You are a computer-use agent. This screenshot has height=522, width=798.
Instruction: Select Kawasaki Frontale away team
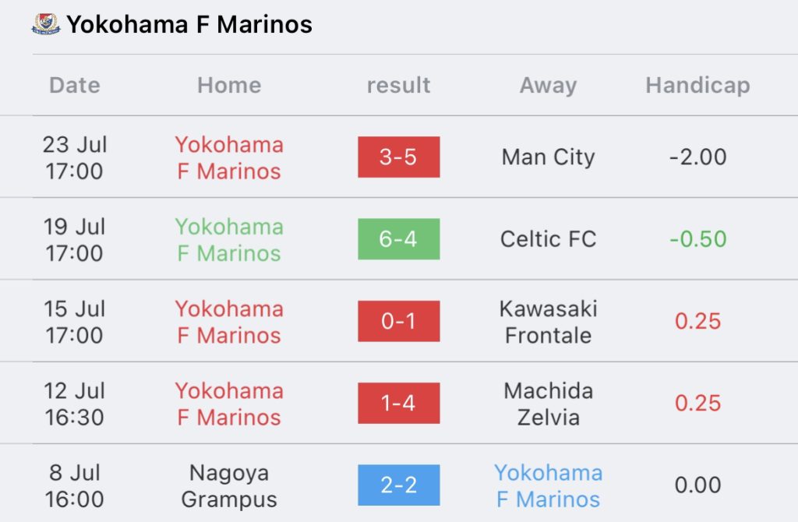pyautogui.click(x=548, y=322)
